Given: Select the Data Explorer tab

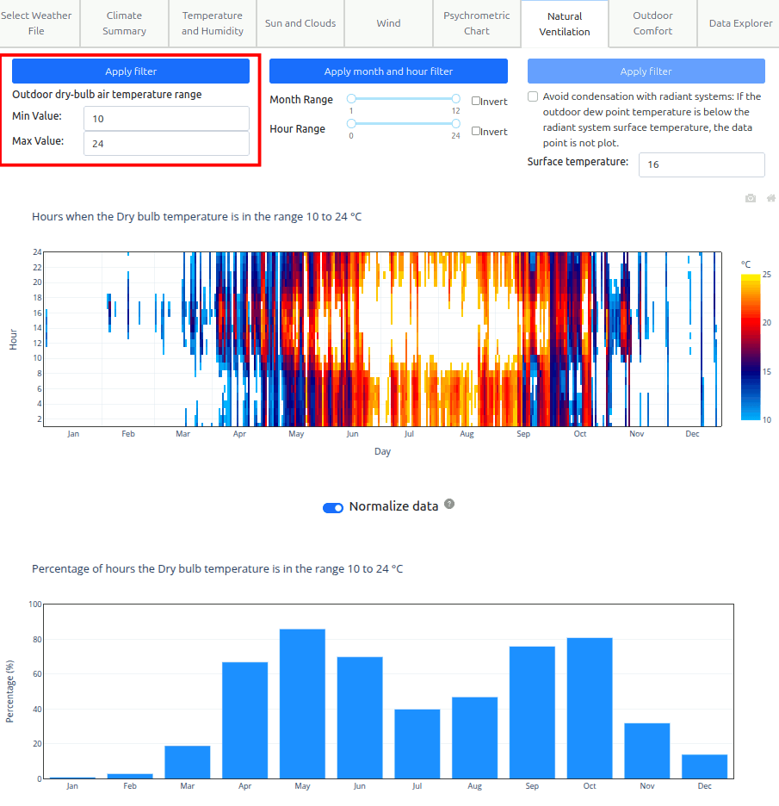Looking at the screenshot, I should pyautogui.click(x=740, y=23).
